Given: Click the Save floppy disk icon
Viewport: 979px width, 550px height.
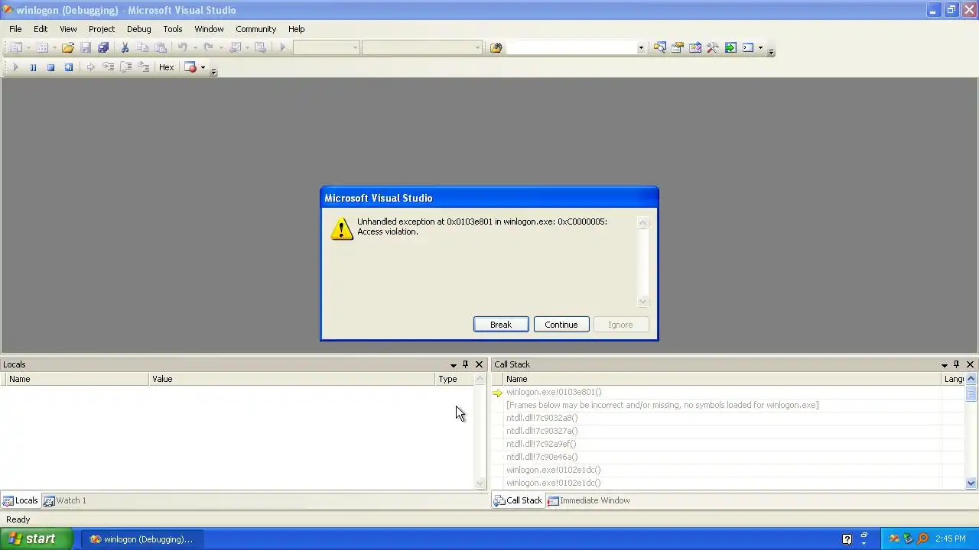Looking at the screenshot, I should coord(86,47).
